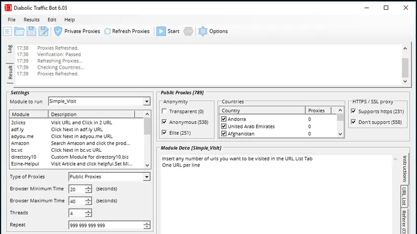Click the new document toolbar icon
This screenshot has height=234, width=417.
(7, 31)
